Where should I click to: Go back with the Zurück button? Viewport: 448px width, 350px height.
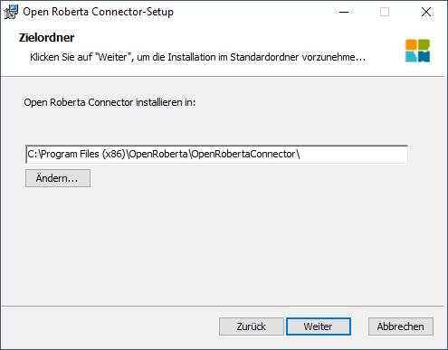[x=252, y=326]
